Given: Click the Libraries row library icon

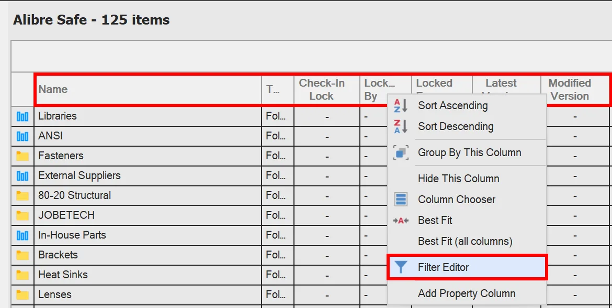Looking at the screenshot, I should pyautogui.click(x=22, y=116).
